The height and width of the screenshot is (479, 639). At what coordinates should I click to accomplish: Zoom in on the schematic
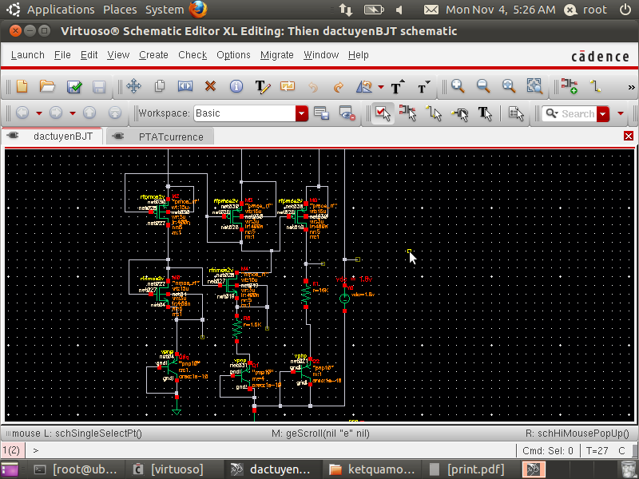point(458,86)
